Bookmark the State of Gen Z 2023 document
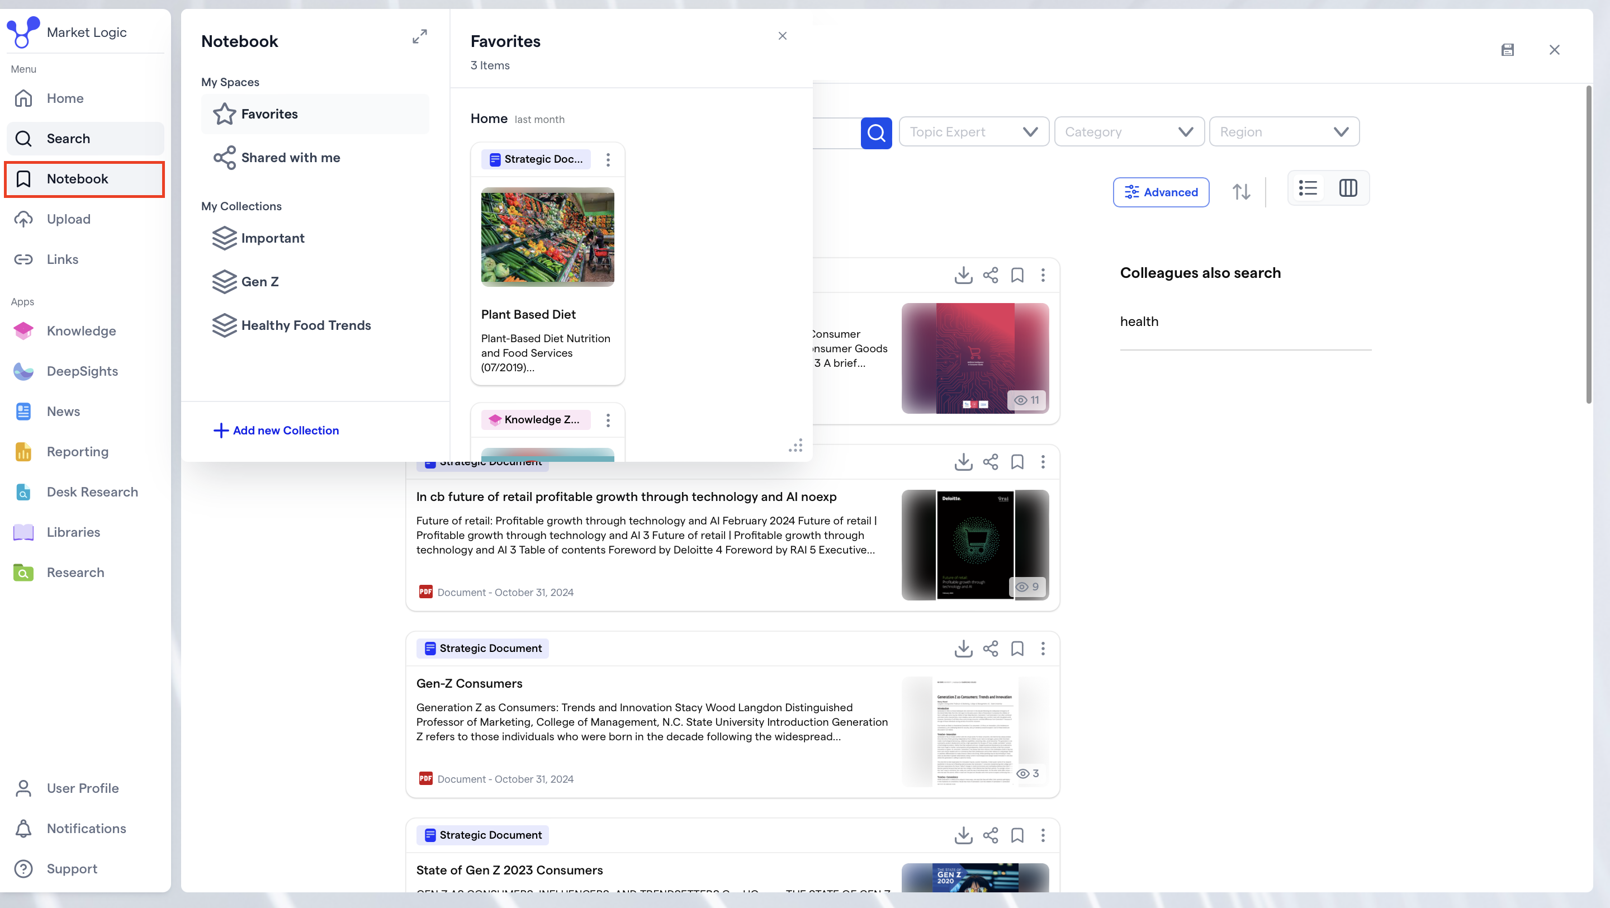Image resolution: width=1610 pixels, height=908 pixels. point(1017,835)
